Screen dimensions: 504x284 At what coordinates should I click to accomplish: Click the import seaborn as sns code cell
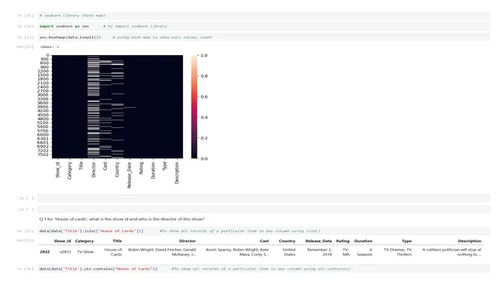(x=264, y=26)
